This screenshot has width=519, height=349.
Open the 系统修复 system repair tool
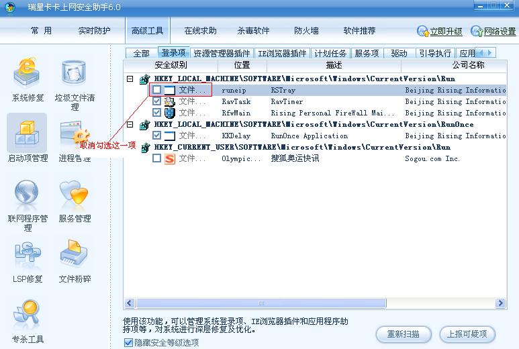pos(27,79)
